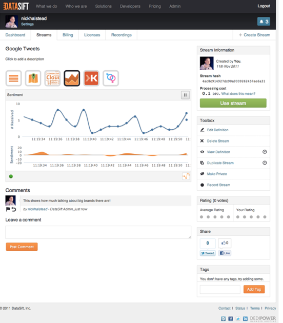Click the notifications bell badge
This screenshot has width=283, height=323.
pyautogui.click(x=264, y=22)
